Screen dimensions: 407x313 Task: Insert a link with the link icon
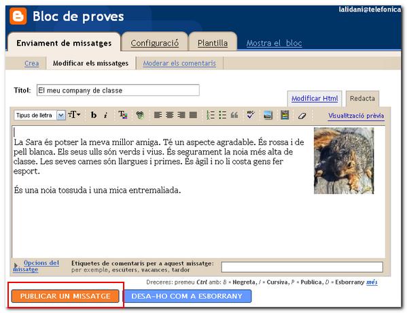coord(140,115)
